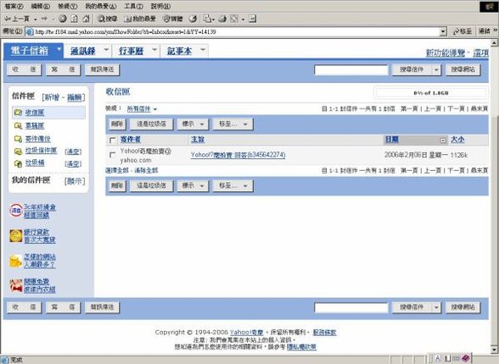This screenshot has height=364, width=499.
Task: Click the 編輯 link beside 信件匣
Action: point(75,97)
